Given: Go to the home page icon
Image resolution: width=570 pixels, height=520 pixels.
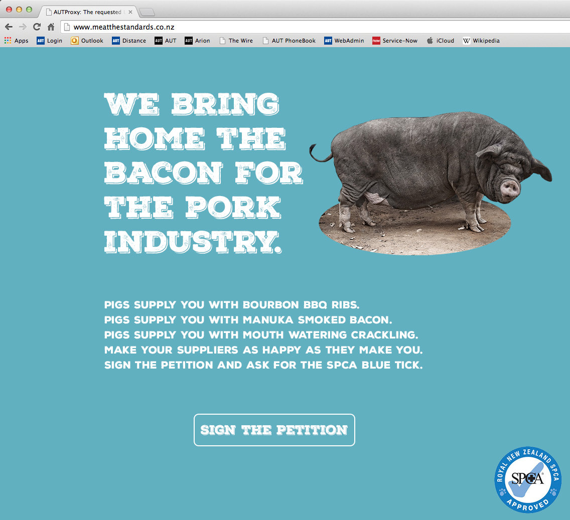Looking at the screenshot, I should [51, 27].
